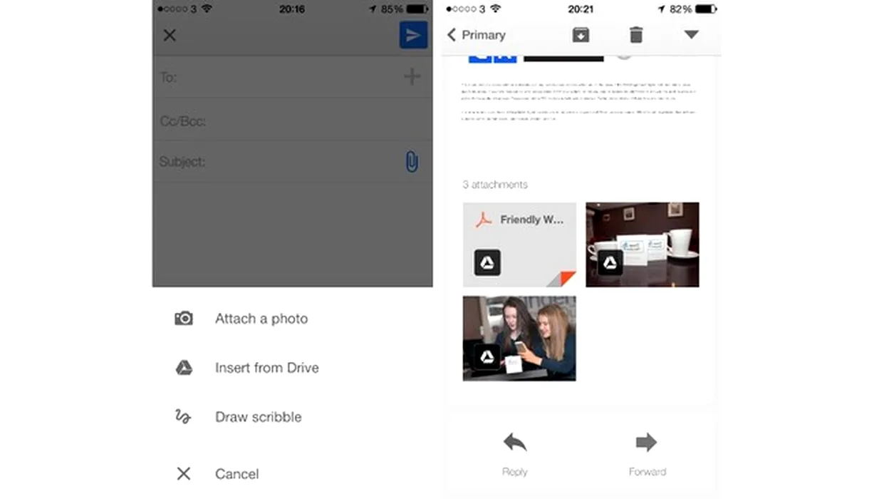Viewport: 874px width, 499px height.
Task: Click the archive icon in email toolbar
Action: 581,34
